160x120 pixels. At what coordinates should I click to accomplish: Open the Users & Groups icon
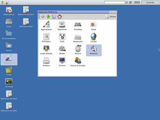78,60
